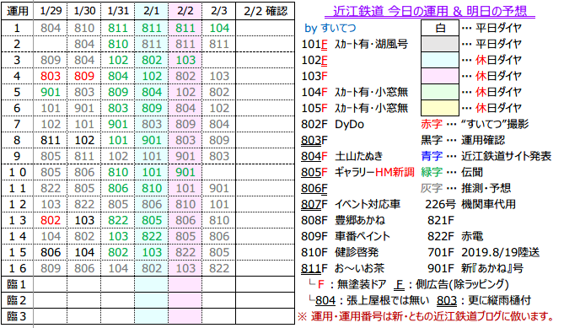564x328 pixels.
Task: Click the 青字 近江鉄道サイト発表 legend line
Action: click(486, 156)
